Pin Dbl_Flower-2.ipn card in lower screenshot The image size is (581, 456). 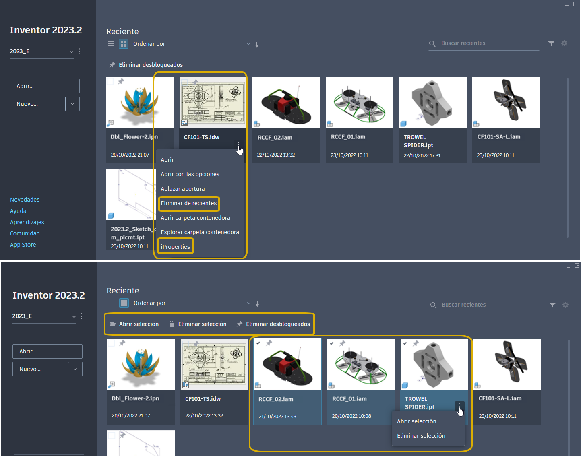(122, 343)
